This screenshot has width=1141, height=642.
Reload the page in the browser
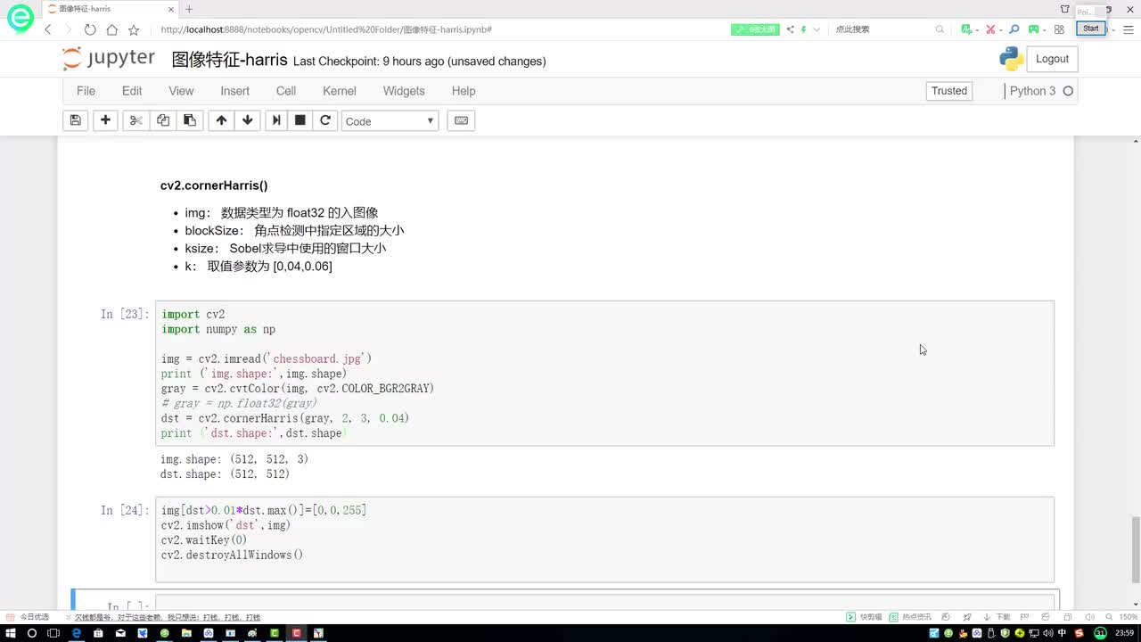pyautogui.click(x=90, y=29)
